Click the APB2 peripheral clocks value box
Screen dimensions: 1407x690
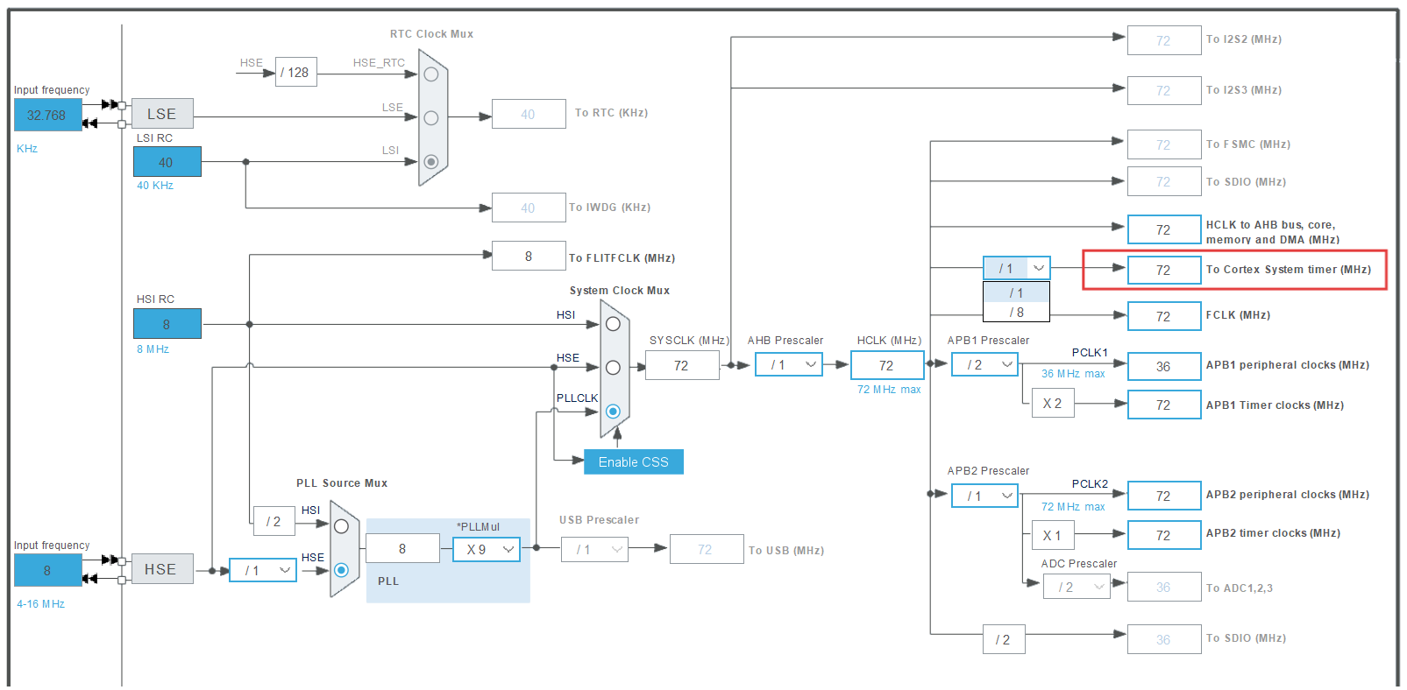pos(1164,496)
